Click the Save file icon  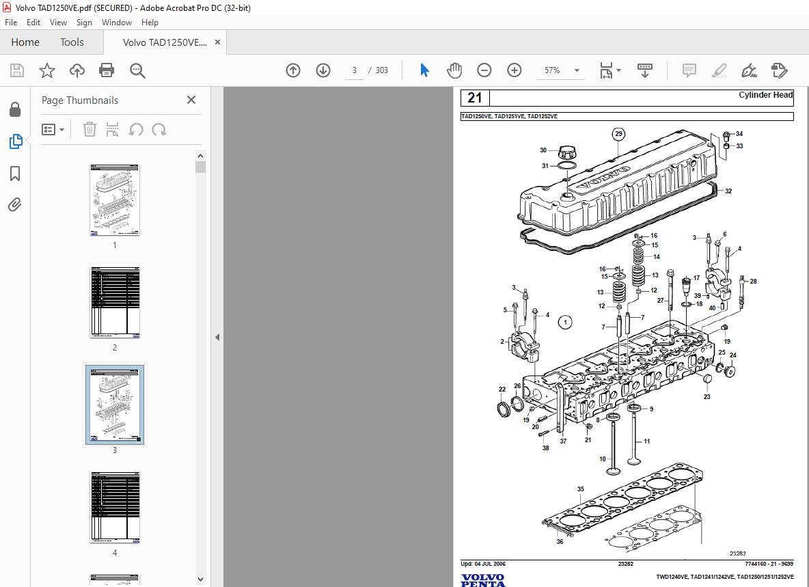(x=17, y=70)
